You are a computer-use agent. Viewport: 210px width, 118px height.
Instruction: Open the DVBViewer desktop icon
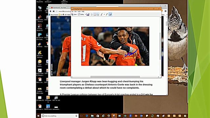pyautogui.click(x=48, y=99)
